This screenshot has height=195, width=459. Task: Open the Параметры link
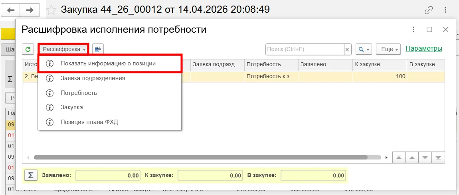[424, 49]
